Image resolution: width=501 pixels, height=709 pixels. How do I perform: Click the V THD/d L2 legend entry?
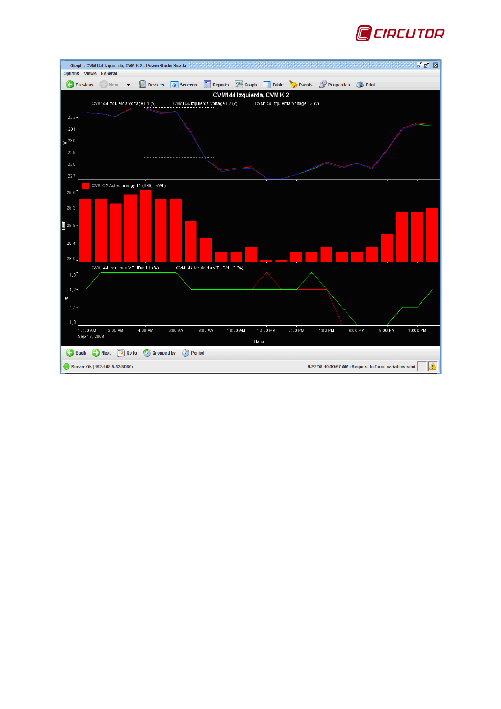pyautogui.click(x=205, y=268)
